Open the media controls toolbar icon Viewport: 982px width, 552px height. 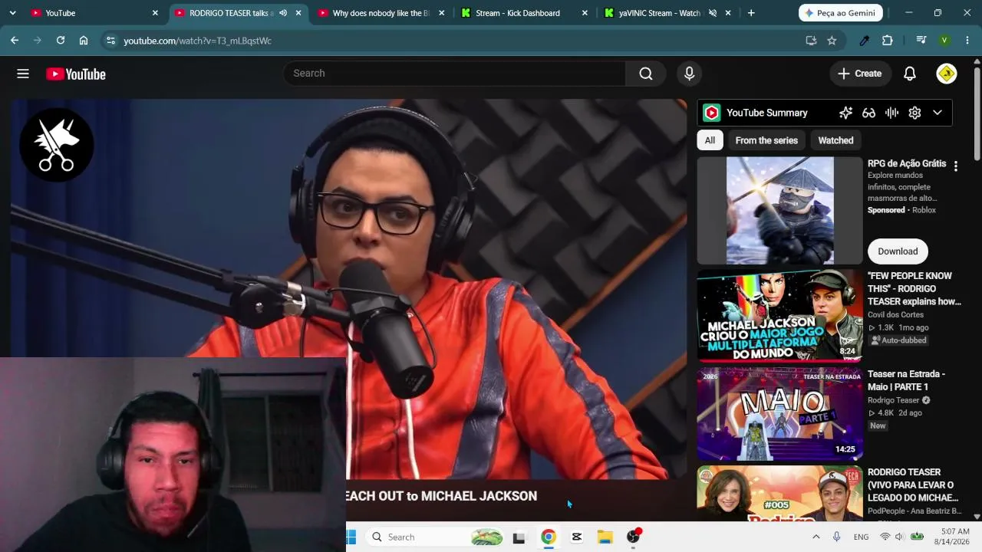(921, 41)
